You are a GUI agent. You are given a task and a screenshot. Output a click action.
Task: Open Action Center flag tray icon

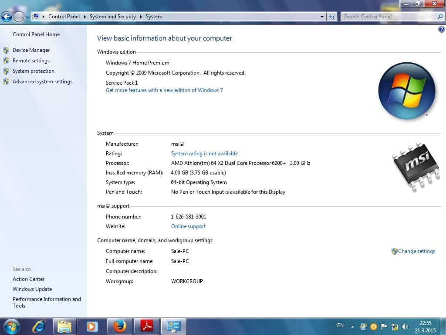384,327
